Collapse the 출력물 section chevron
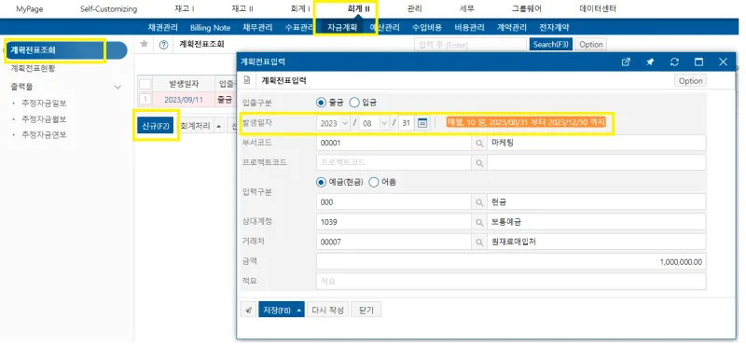 (x=118, y=87)
